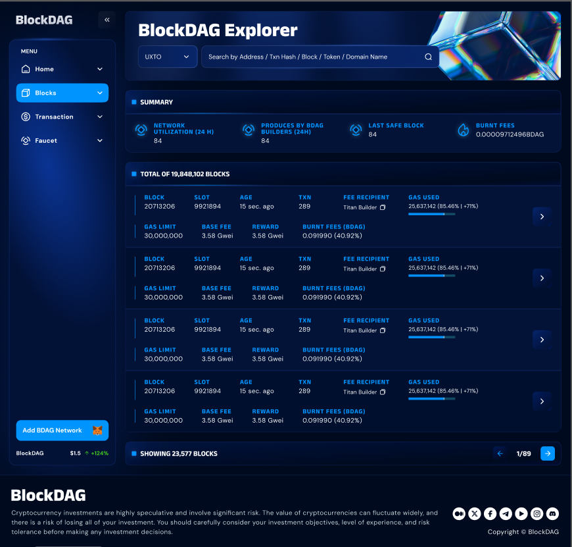Click the gas used bar in third block entry
Viewport: 572px width, 547px height.
[431, 338]
